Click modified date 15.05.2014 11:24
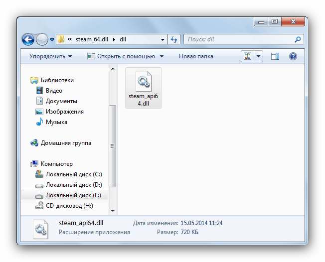This screenshot has width=325, height=262. (201, 223)
